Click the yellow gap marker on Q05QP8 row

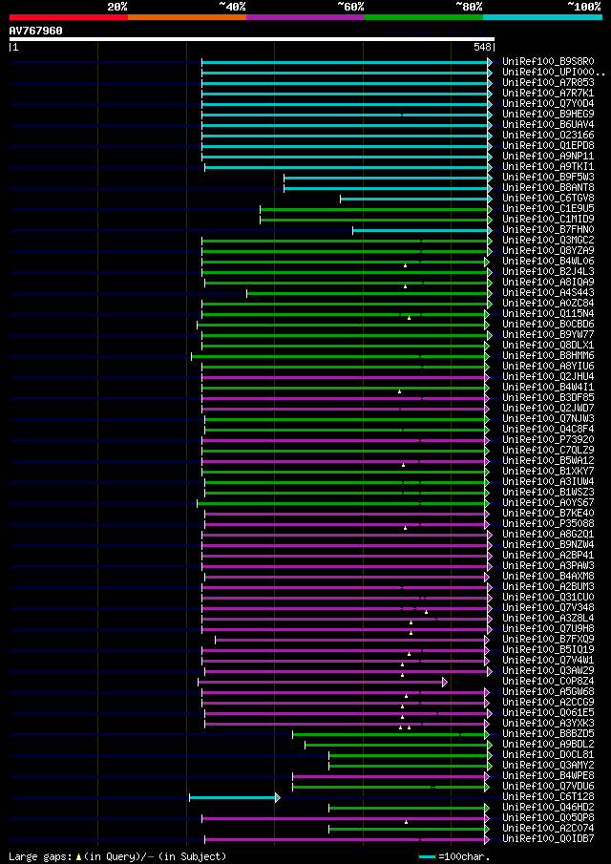[407, 822]
